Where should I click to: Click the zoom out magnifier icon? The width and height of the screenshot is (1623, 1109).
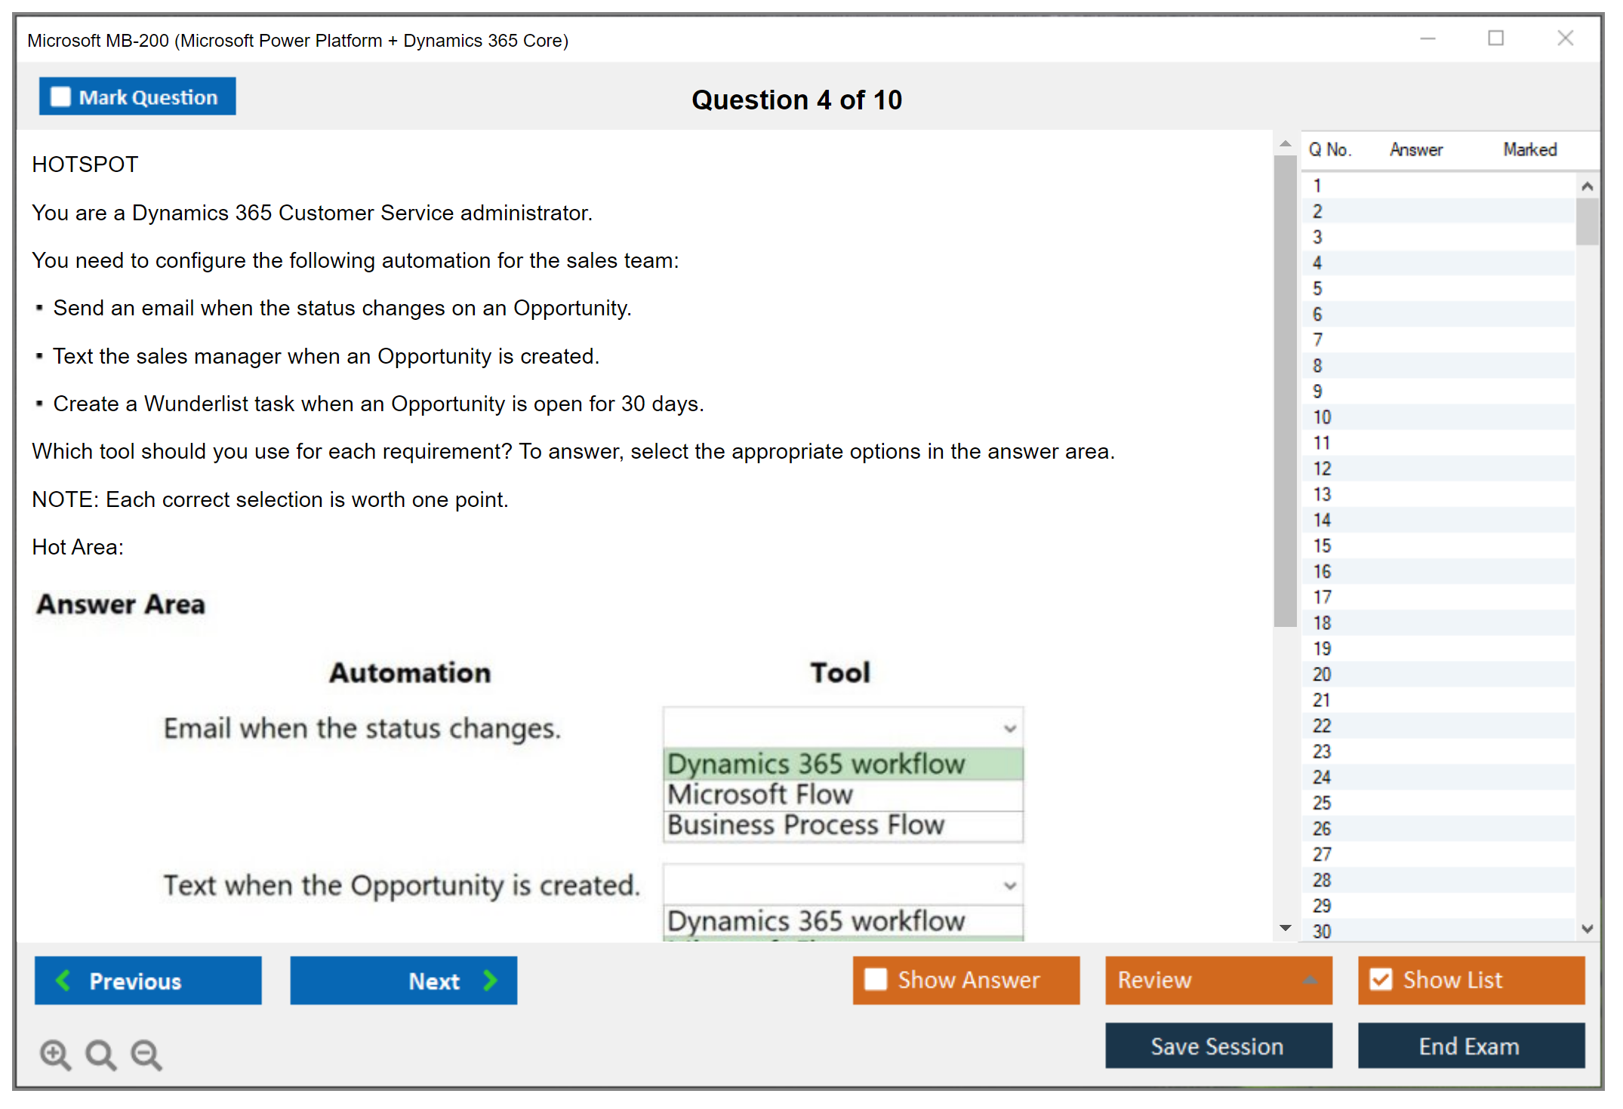[146, 1054]
